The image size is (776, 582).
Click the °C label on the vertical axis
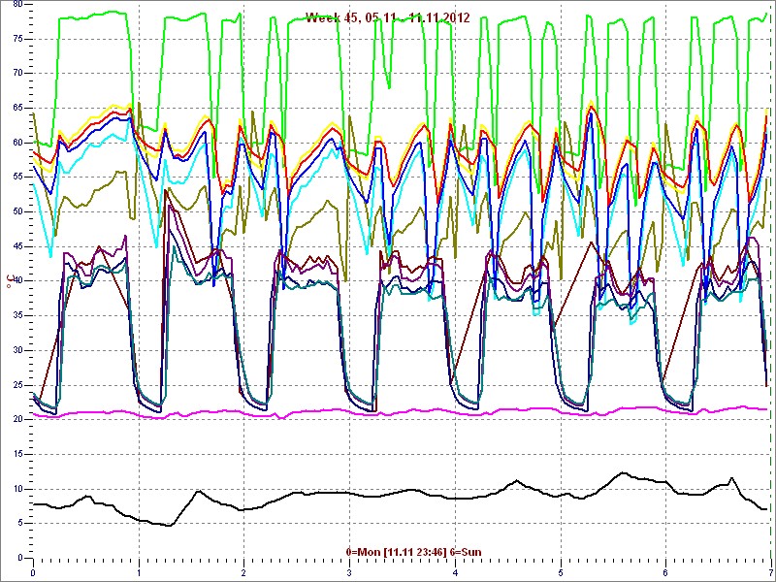tap(10, 280)
